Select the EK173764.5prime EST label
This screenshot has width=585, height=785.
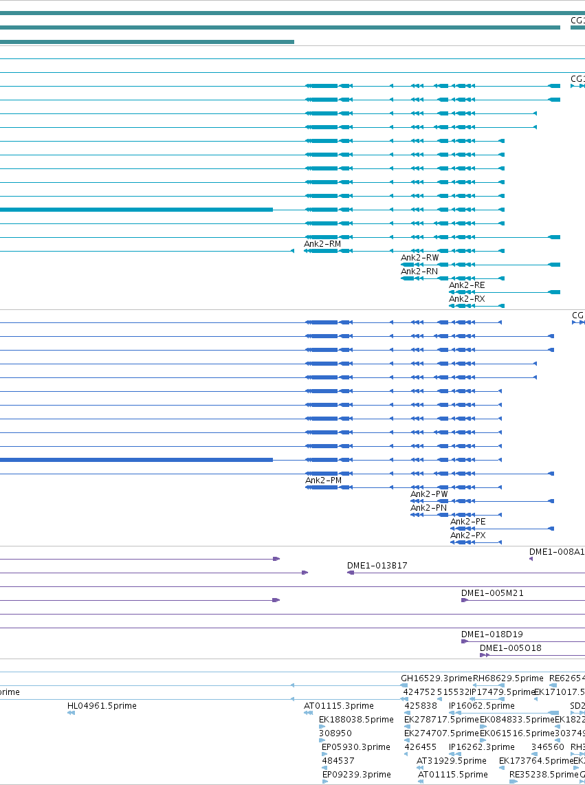point(536,761)
